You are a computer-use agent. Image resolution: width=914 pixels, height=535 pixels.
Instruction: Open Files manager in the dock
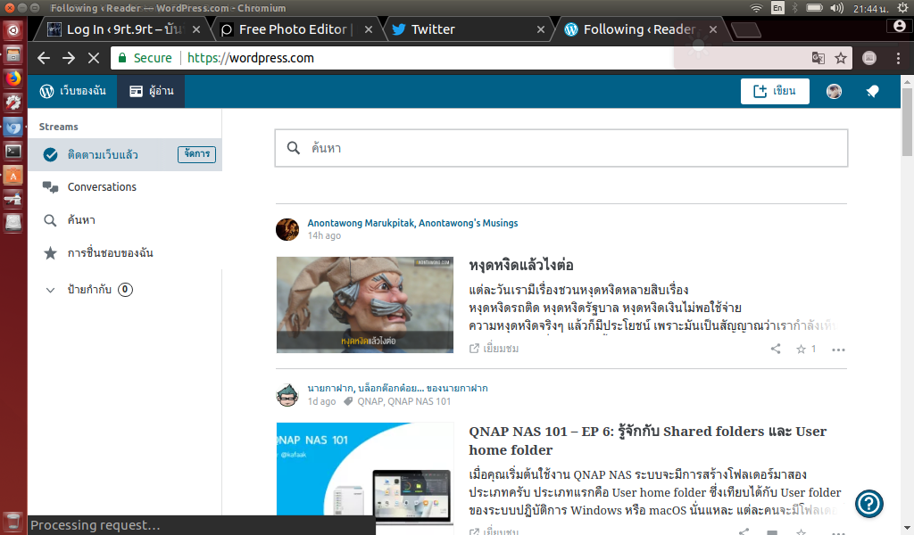pyautogui.click(x=12, y=54)
